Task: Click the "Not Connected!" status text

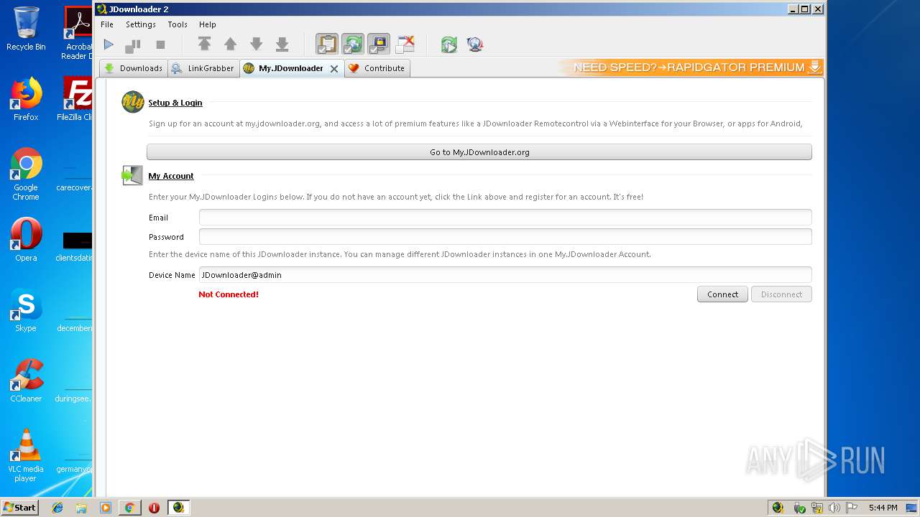Action: pyautogui.click(x=229, y=294)
